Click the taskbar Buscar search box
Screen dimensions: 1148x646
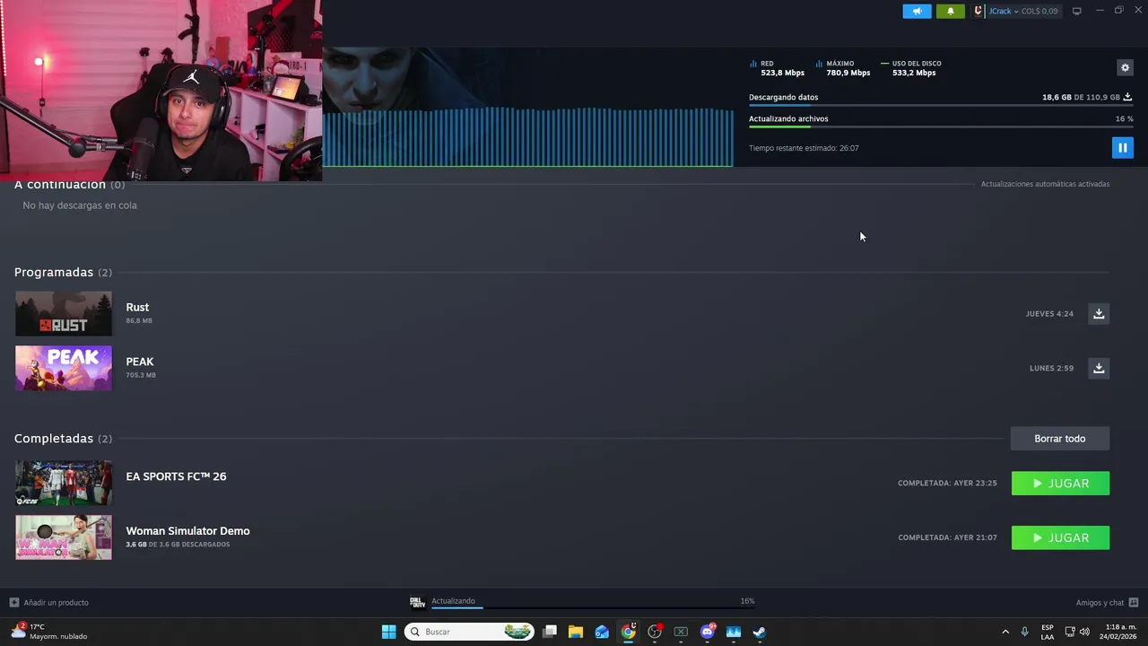pyautogui.click(x=469, y=632)
